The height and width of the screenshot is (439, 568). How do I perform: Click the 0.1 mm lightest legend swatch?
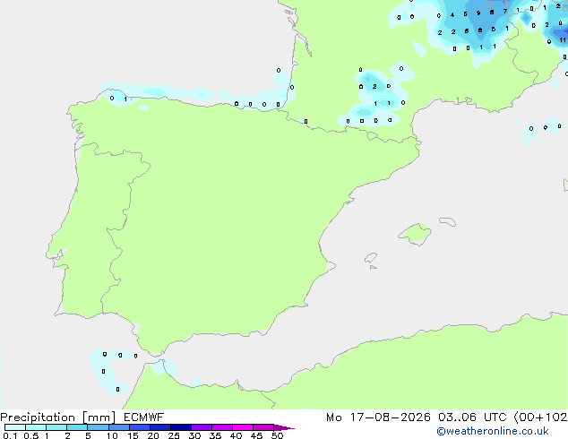[x=15, y=427]
